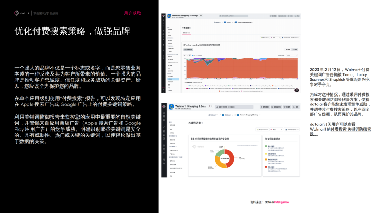Click the info icon next to 关键词防御 heading
Viewport: 374px width, 213px height.
point(202,123)
